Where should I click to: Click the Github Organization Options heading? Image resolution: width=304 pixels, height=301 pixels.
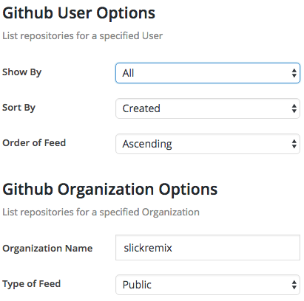coord(110,190)
